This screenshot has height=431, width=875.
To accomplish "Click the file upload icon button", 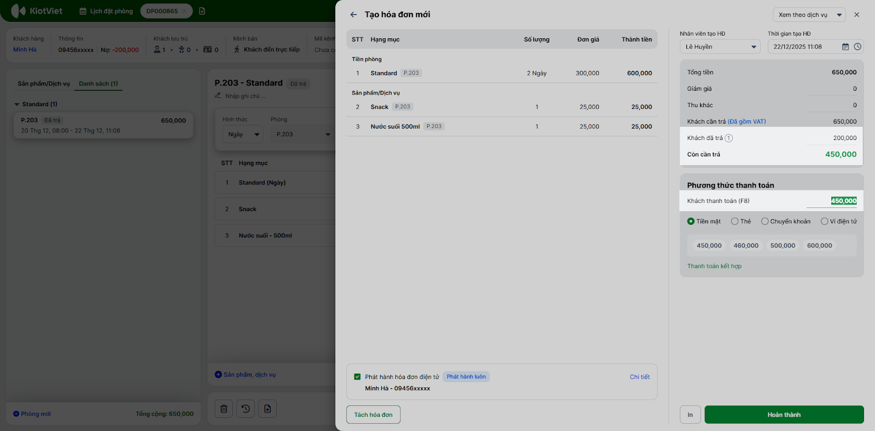I will [x=267, y=409].
